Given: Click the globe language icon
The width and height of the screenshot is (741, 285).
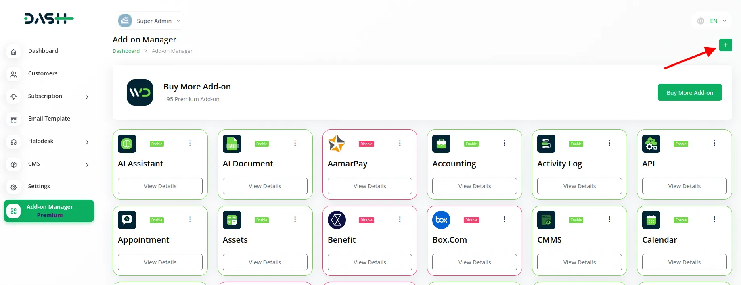Looking at the screenshot, I should tap(701, 21).
